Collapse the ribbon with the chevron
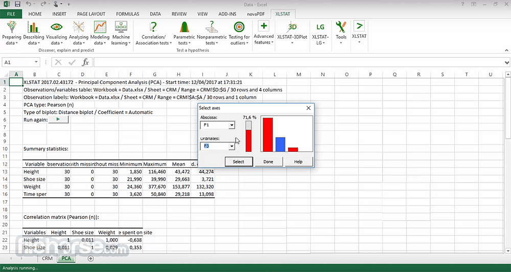Screen dimensions: 511x272 [506, 50]
